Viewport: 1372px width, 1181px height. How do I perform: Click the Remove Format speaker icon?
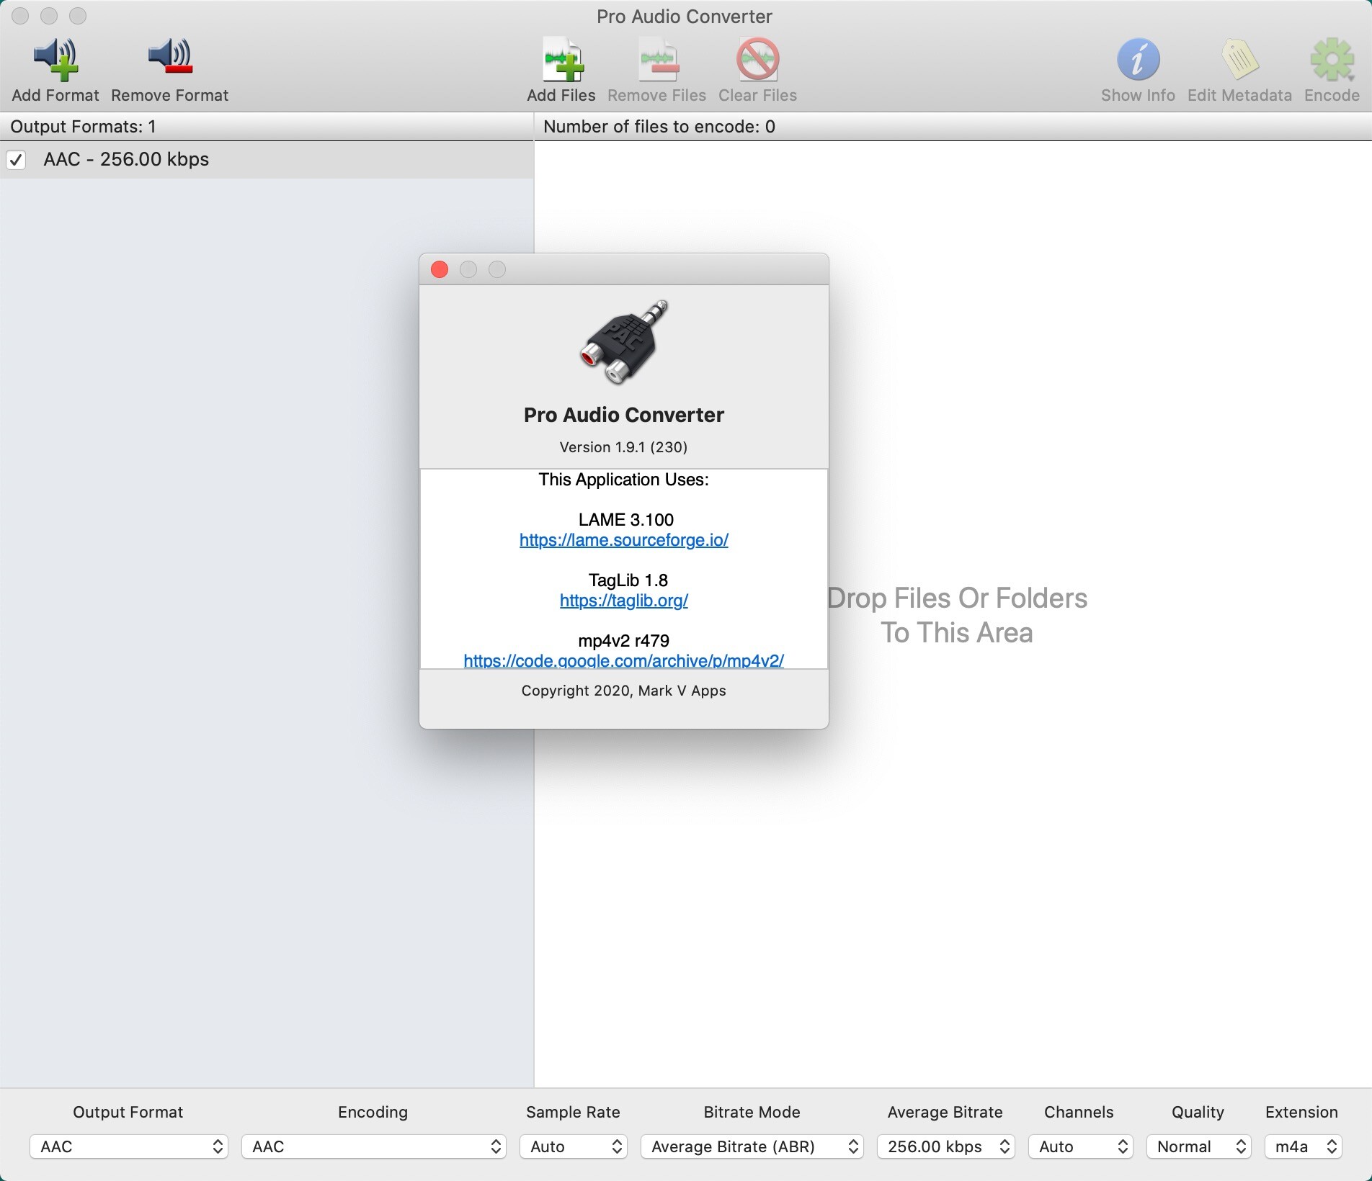click(169, 58)
